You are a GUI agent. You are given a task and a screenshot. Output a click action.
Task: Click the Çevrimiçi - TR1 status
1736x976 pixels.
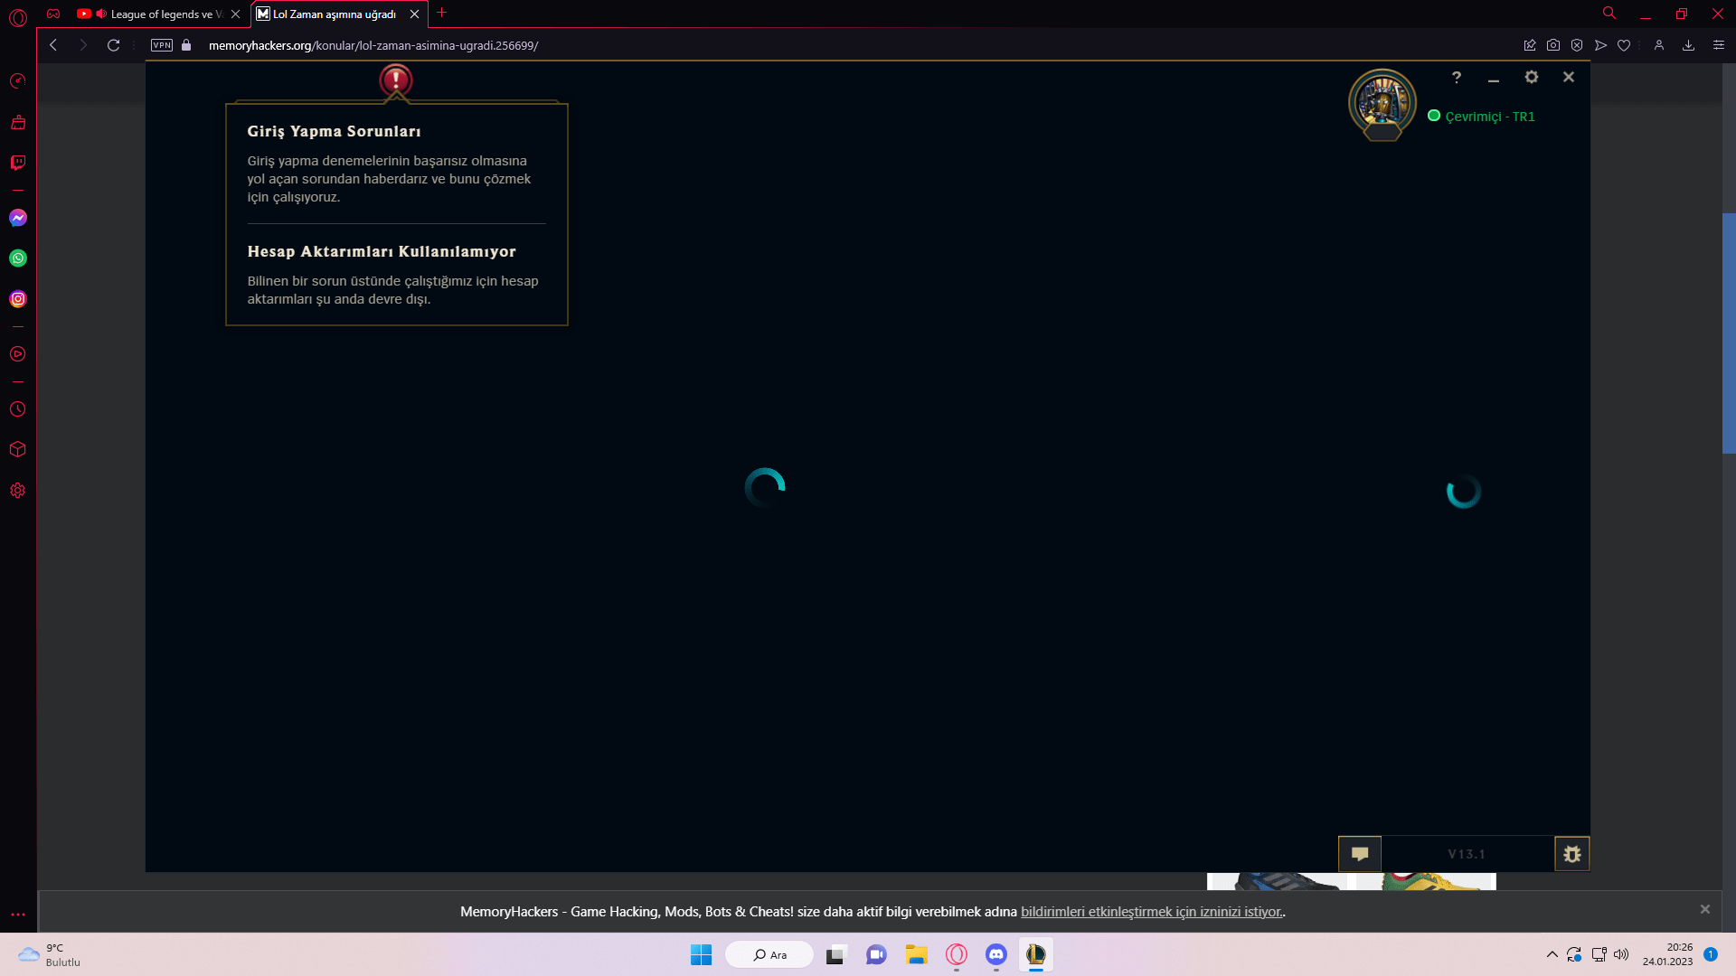tap(1481, 117)
